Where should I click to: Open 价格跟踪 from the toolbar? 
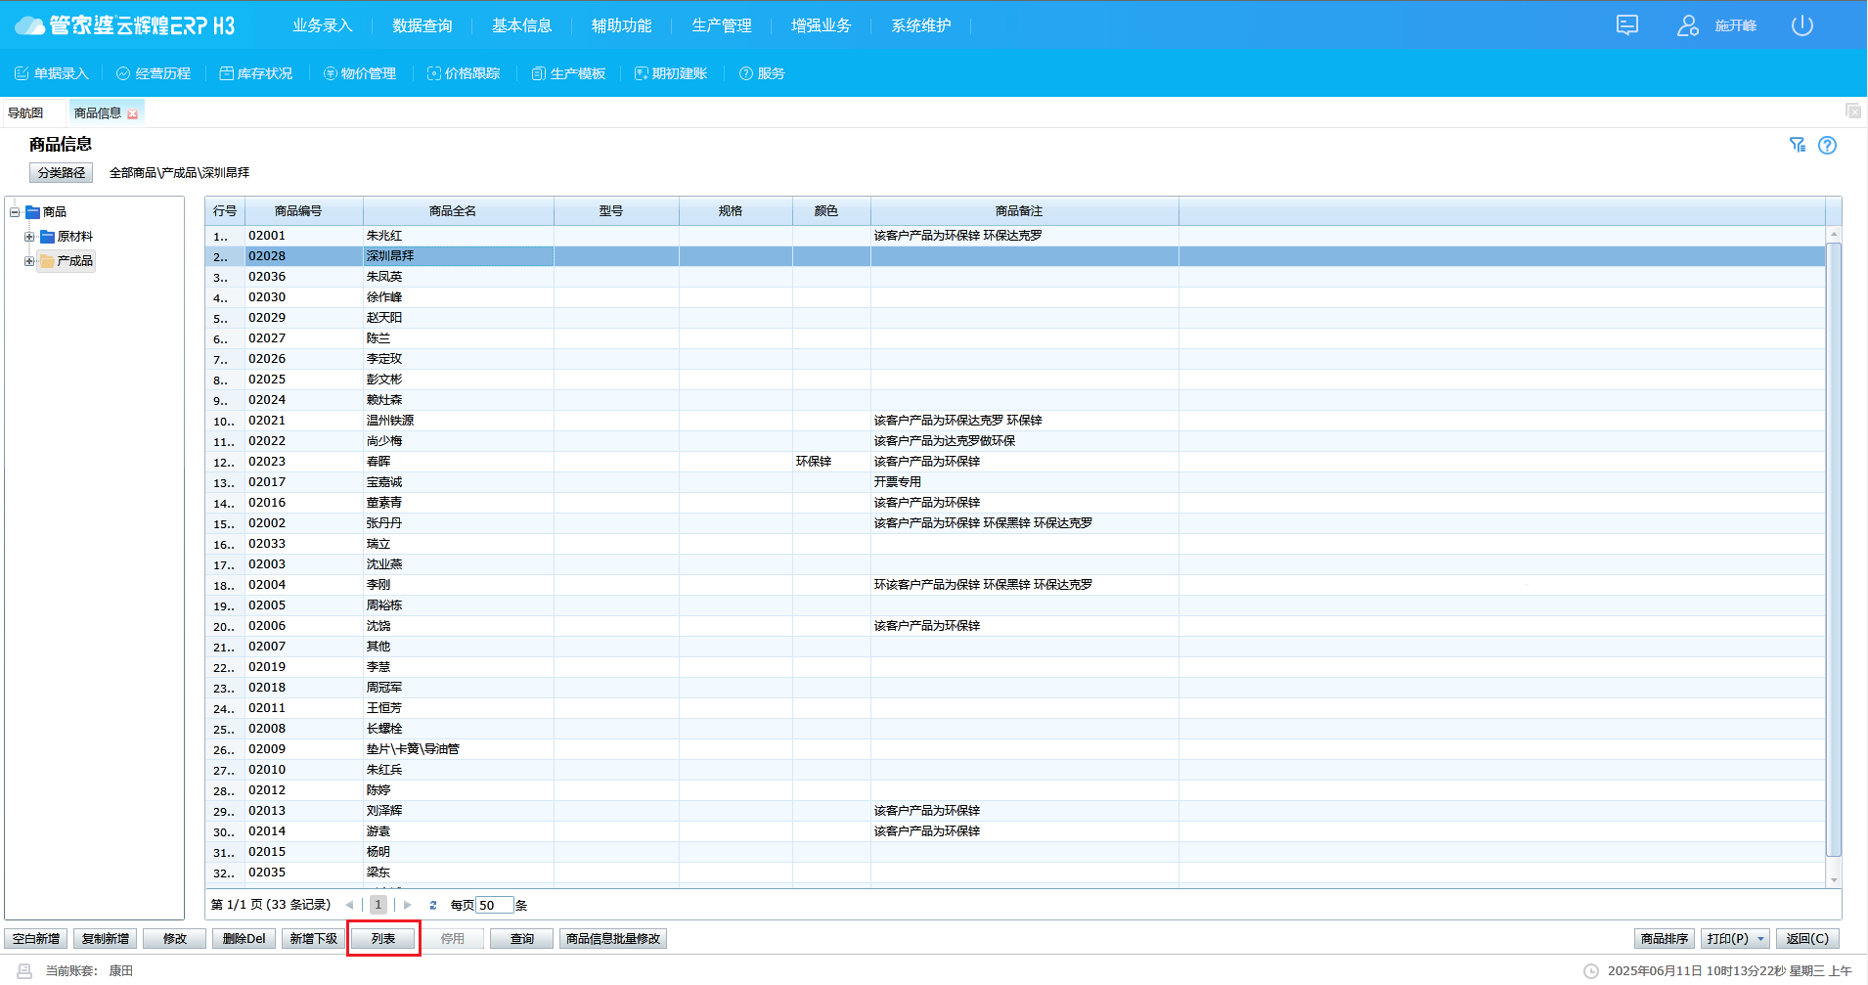click(x=464, y=73)
